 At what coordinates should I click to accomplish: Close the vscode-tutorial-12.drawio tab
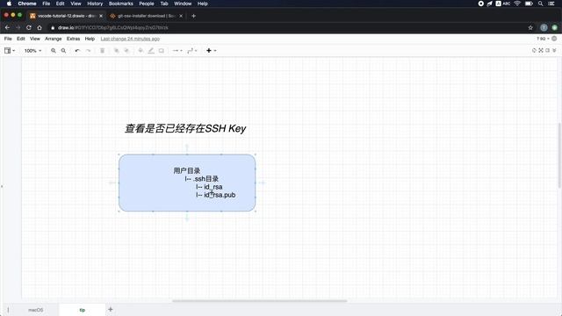[101, 16]
